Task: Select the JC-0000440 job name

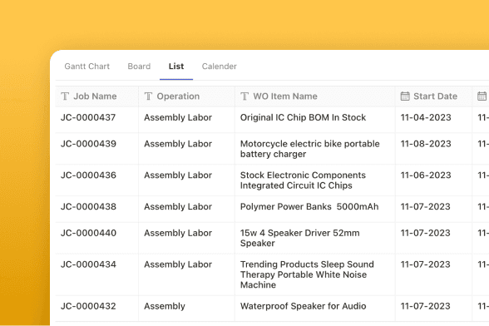Action: point(88,233)
